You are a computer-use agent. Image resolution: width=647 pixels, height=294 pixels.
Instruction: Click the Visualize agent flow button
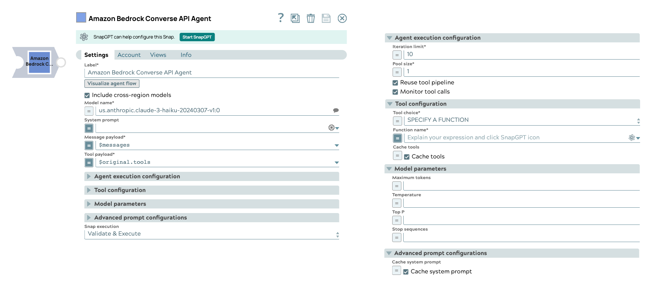[112, 83]
